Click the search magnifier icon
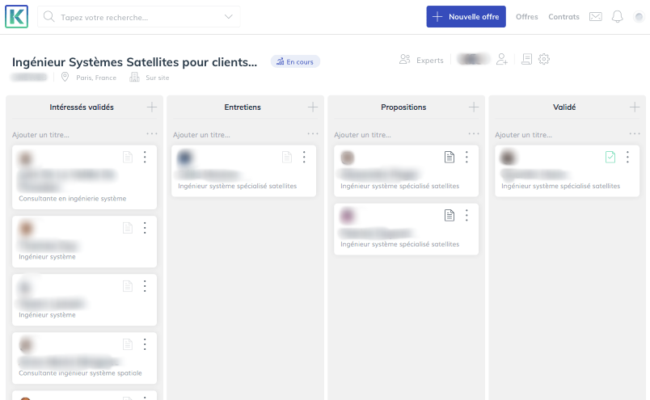650x400 pixels. [x=49, y=17]
